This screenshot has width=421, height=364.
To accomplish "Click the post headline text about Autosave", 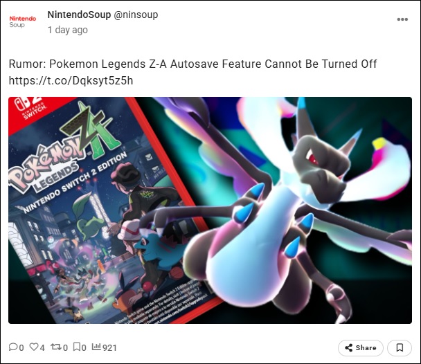I will (x=192, y=64).
